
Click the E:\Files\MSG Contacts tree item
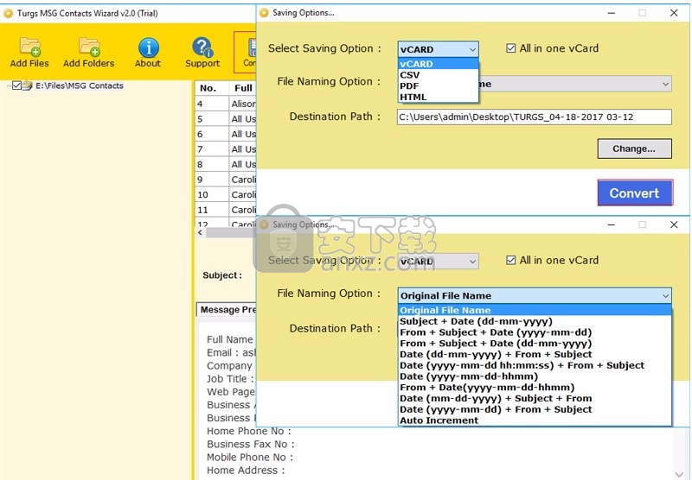click(80, 85)
